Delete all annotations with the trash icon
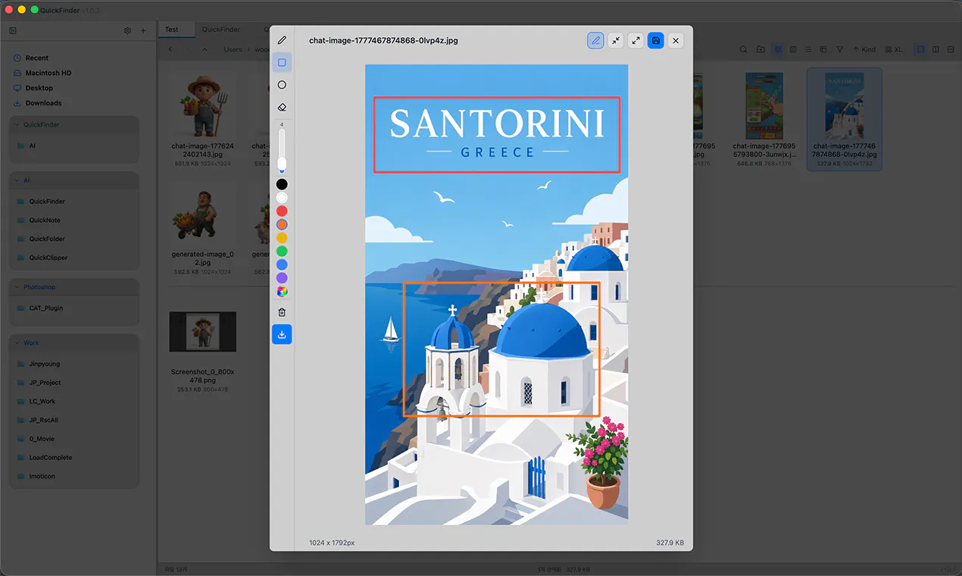This screenshot has width=962, height=576. (x=282, y=312)
